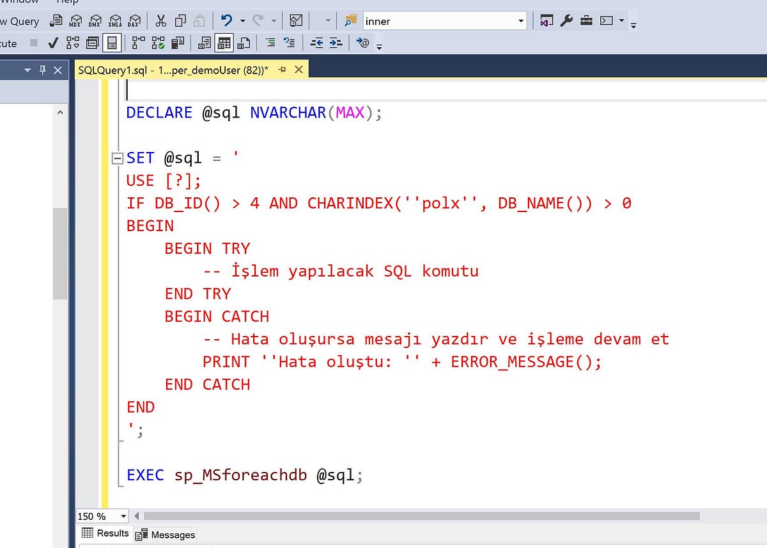The width and height of the screenshot is (767, 548).
Task: Collapse the SET @sql code block
Action: (x=117, y=158)
